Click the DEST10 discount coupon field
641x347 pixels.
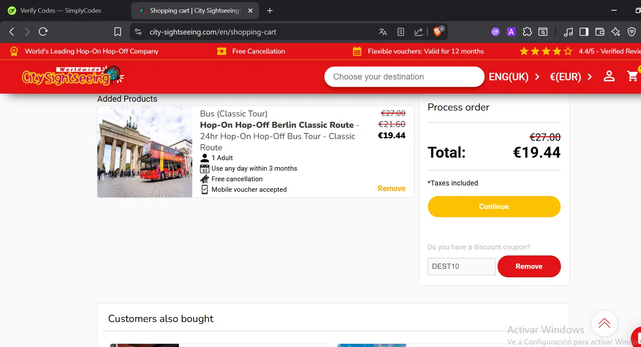462,267
